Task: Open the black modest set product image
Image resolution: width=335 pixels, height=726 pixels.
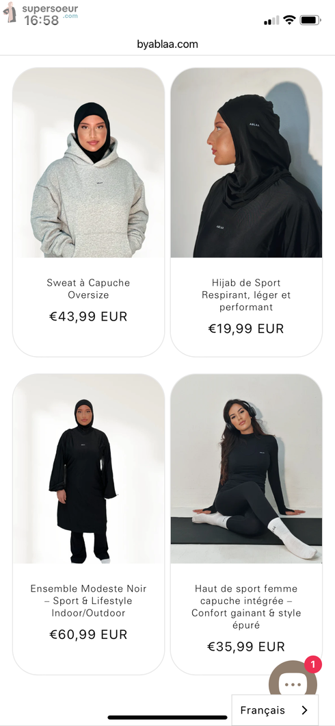Action: [88, 468]
